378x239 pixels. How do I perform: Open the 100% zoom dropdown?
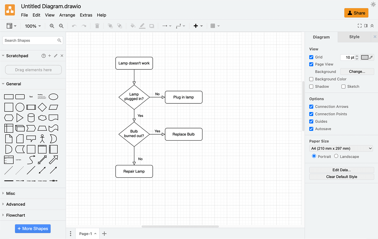33,26
